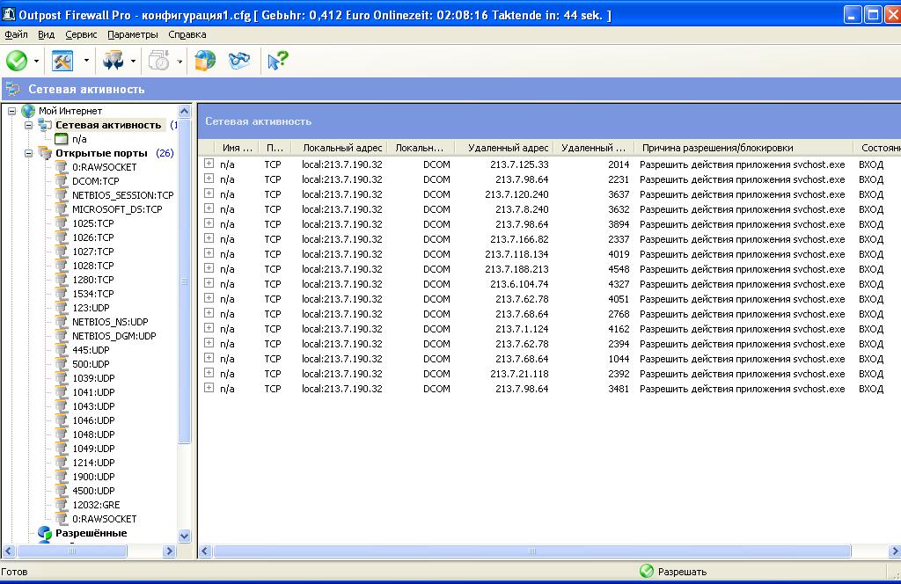
Task: Click remote port 4162 cell
Action: tap(619, 329)
